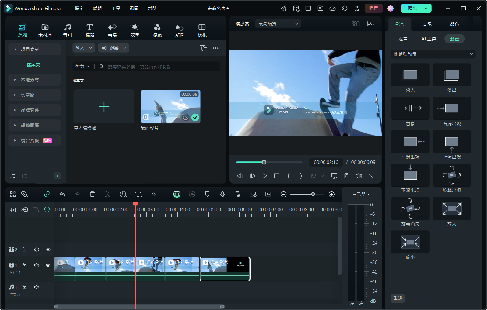Switch to the 音訊 properties tab

tap(427, 24)
